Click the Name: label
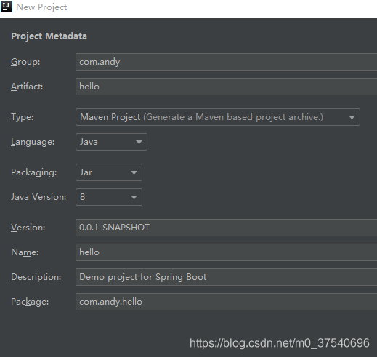 tap(25, 252)
